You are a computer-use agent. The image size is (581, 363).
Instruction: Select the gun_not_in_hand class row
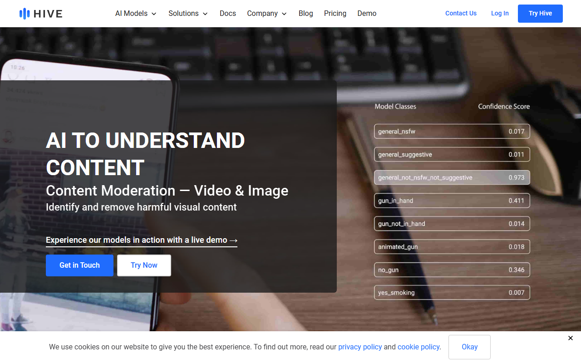tap(452, 224)
